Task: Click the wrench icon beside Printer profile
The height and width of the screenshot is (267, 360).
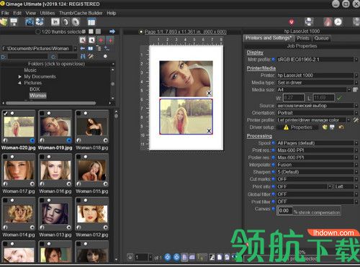Action: tap(356, 119)
